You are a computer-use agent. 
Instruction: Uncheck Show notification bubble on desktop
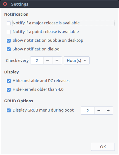(9, 41)
